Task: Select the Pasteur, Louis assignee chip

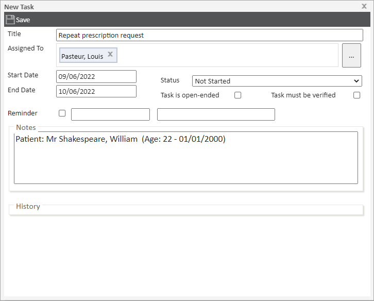Action: (x=82, y=56)
